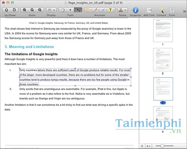The image size is (187, 149).
Task: Click paragraph starting 'Another limitation is that'
Action: click(x=68, y=107)
